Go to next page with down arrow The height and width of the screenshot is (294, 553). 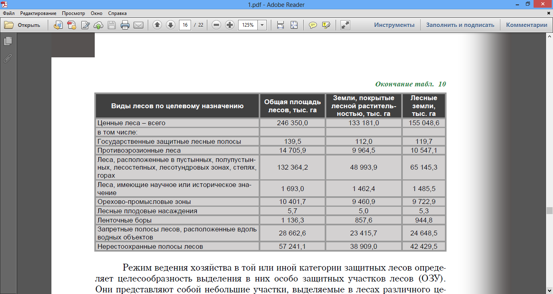pos(170,25)
